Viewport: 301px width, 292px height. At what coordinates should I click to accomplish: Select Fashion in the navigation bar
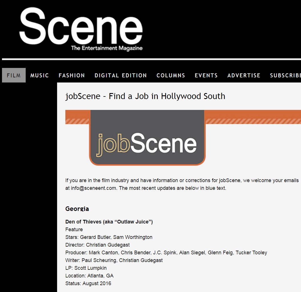click(72, 75)
